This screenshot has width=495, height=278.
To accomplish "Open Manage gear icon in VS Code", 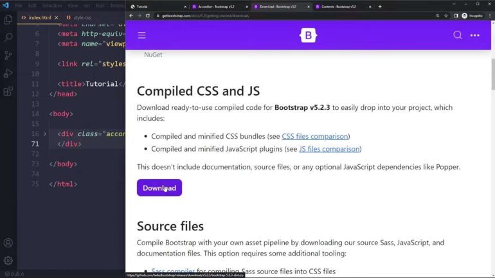I will pos(8,261).
